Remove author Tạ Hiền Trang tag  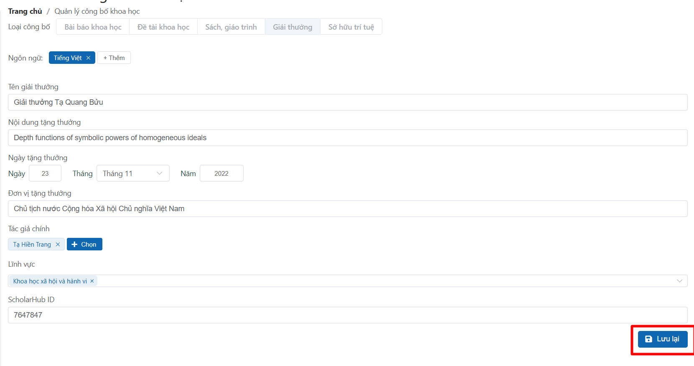pos(58,245)
